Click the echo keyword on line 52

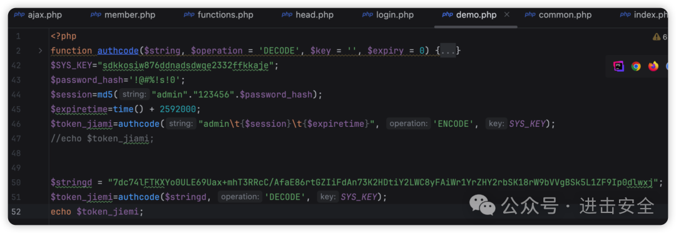tap(61, 212)
